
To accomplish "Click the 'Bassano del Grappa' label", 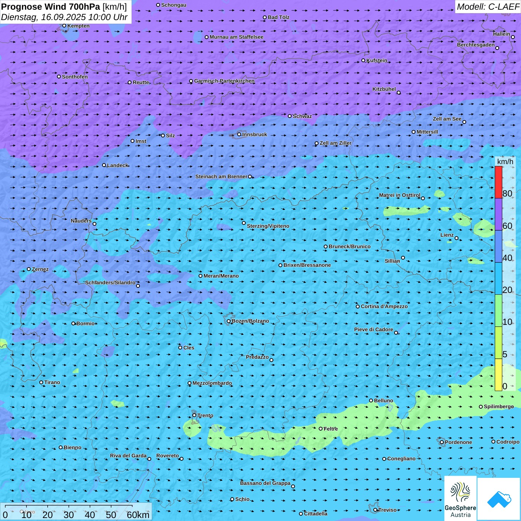I will point(265,483).
